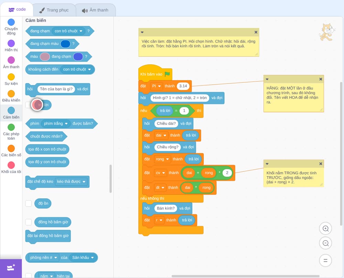
Task: Collapse the top task description comment
Action: pyautogui.click(x=142, y=32)
